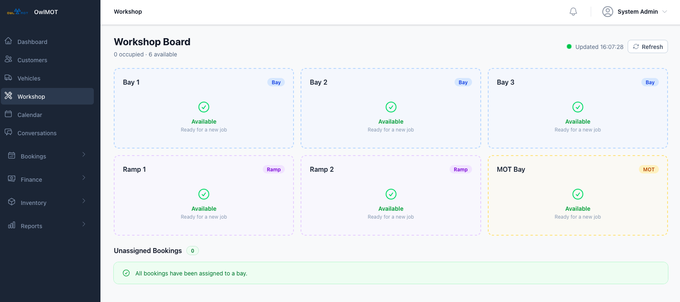Click the Calendar icon in sidebar
The width and height of the screenshot is (680, 302).
point(8,114)
